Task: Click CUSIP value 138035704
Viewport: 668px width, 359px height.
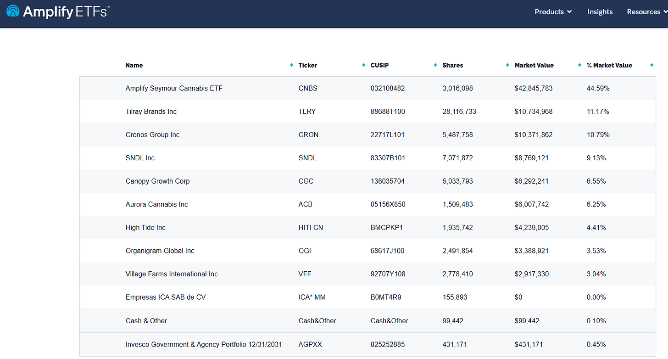Action: coord(388,181)
